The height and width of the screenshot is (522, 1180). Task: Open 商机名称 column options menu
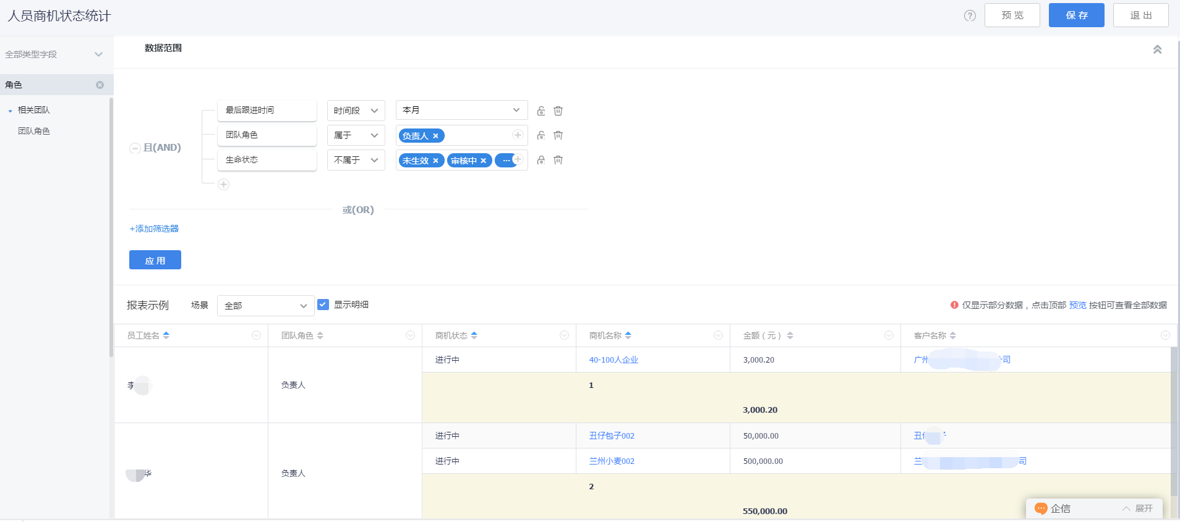pyautogui.click(x=718, y=335)
